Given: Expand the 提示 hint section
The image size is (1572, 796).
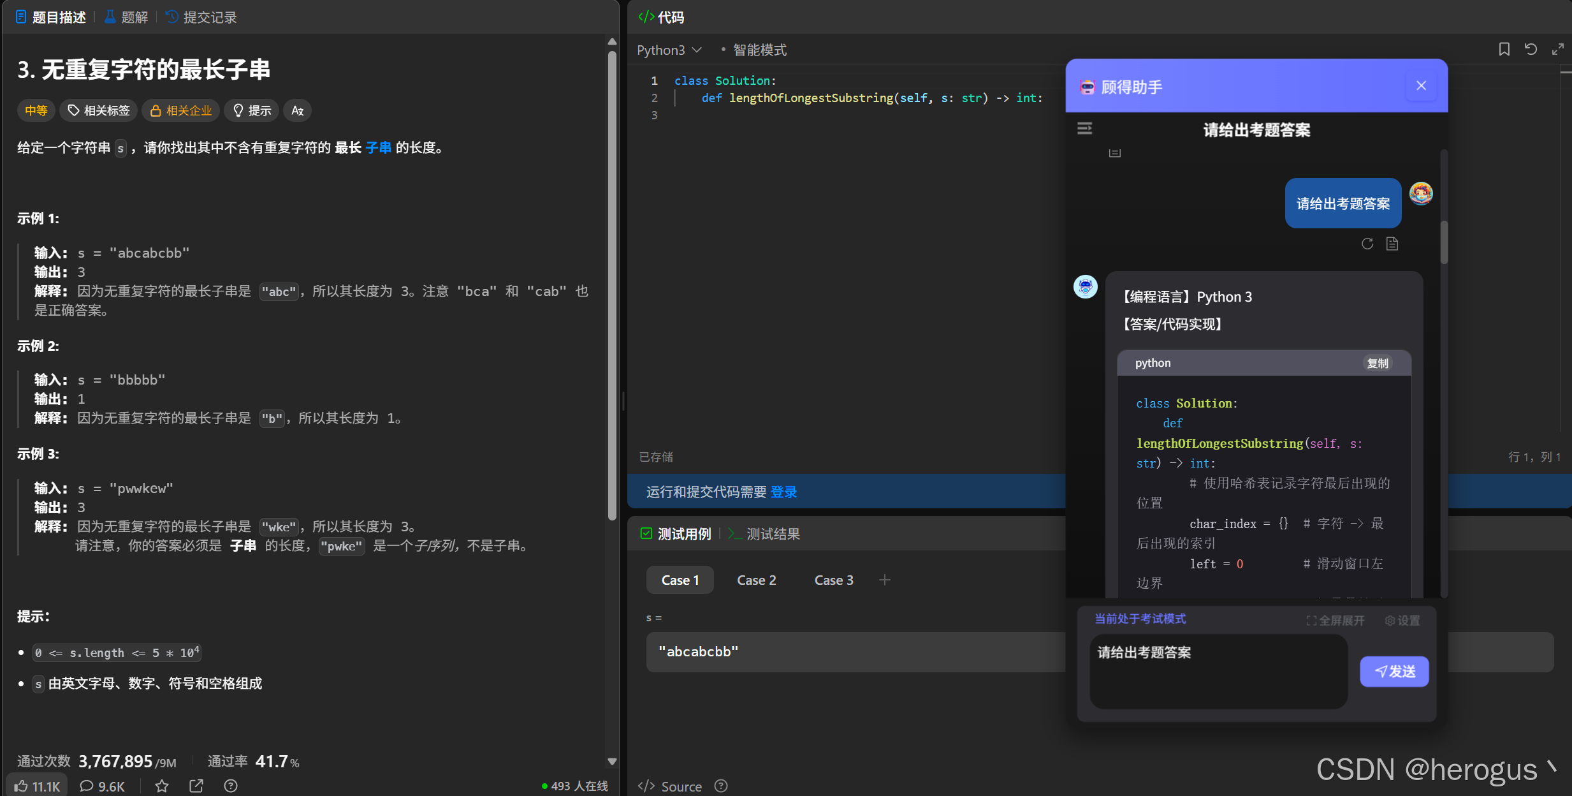Looking at the screenshot, I should [252, 110].
